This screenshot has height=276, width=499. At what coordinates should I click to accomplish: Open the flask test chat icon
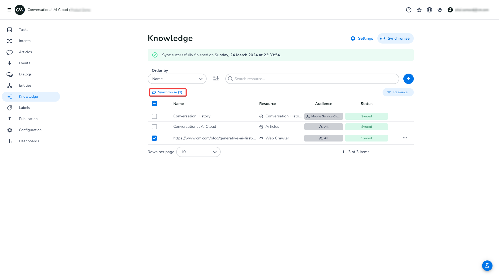pos(487,266)
